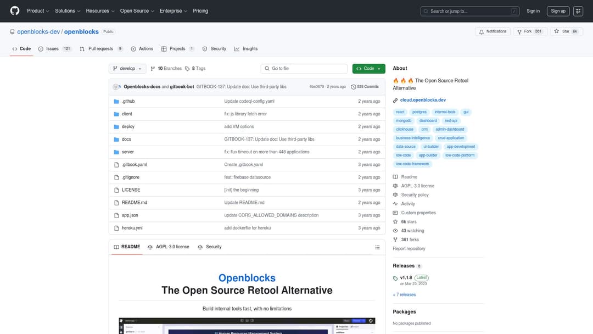Expand the Enterprise menu
The image size is (593, 334).
(173, 11)
